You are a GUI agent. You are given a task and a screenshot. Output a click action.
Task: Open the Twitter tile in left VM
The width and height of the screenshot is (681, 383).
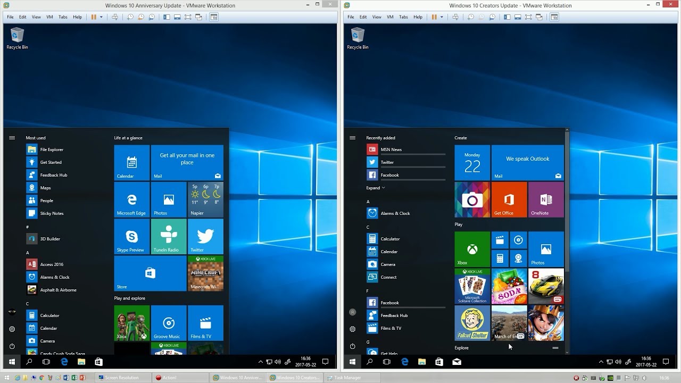(205, 236)
